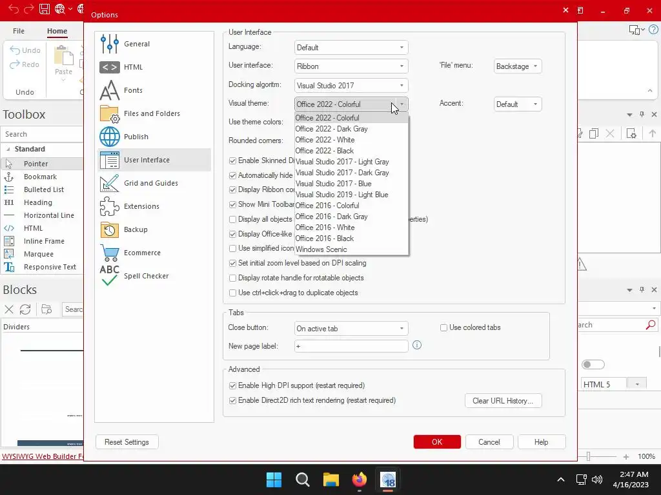Choose Office 2022 - Dark Gray theme

351,129
